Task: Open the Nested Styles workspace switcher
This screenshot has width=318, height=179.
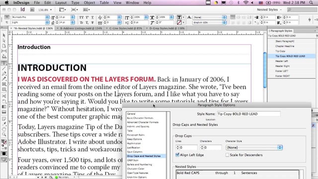Action: click(269, 9)
